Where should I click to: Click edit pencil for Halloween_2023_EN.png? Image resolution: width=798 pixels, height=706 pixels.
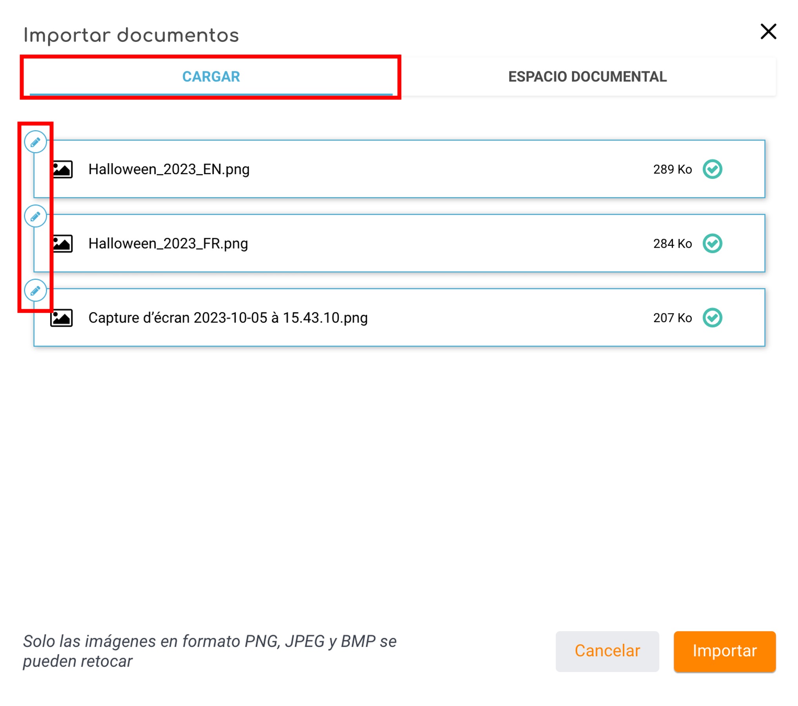(x=35, y=142)
